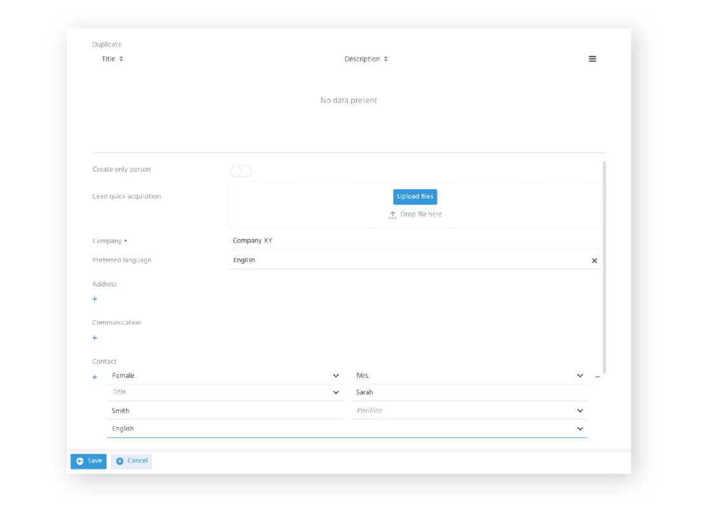
Task: Cancel the lead creation
Action: pos(131,461)
